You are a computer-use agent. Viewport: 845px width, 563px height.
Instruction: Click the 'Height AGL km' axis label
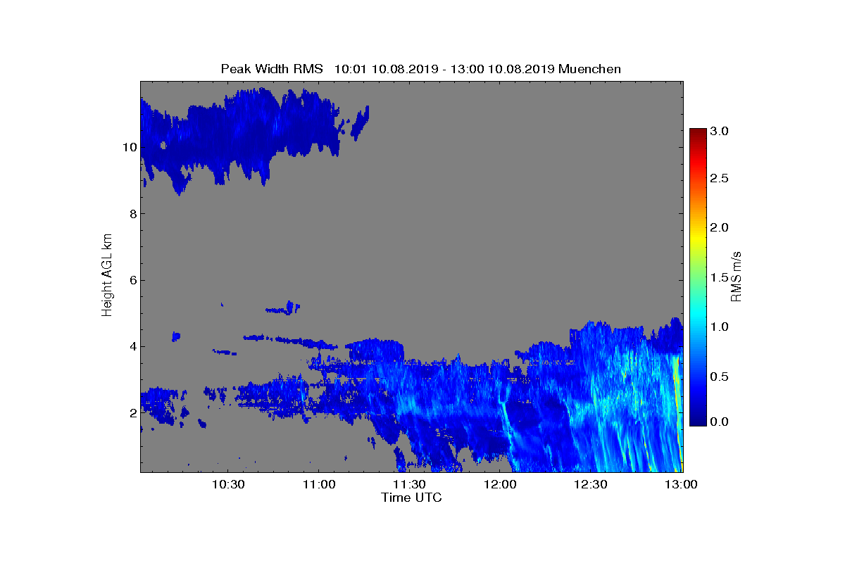(x=108, y=277)
